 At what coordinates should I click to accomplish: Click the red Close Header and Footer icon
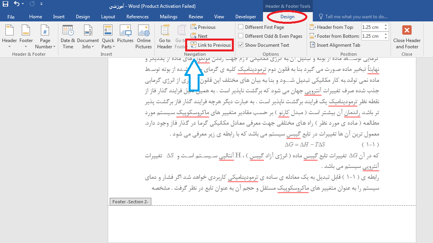[x=407, y=31]
